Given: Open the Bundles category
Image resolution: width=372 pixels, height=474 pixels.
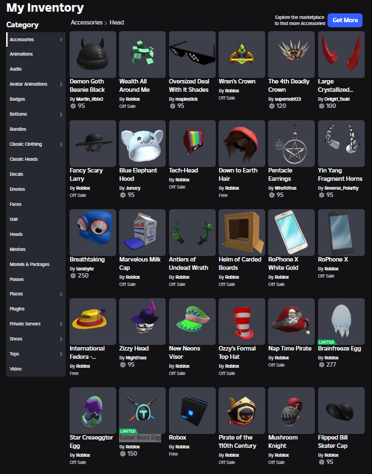Looking at the screenshot, I should [18, 129].
